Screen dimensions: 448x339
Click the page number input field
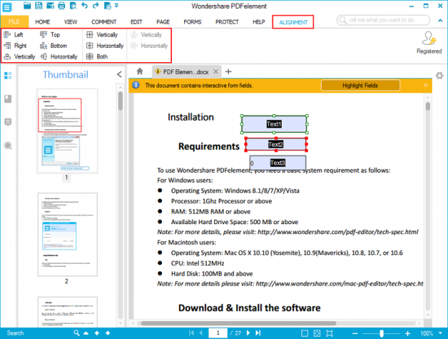[217, 333]
